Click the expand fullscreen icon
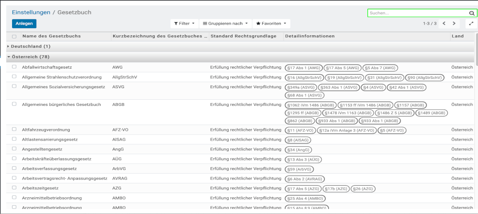478x214 pixels. pyautogui.click(x=472, y=23)
